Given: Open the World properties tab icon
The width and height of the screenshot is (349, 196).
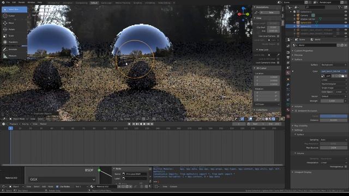Looking at the screenshot, I should click(288, 72).
